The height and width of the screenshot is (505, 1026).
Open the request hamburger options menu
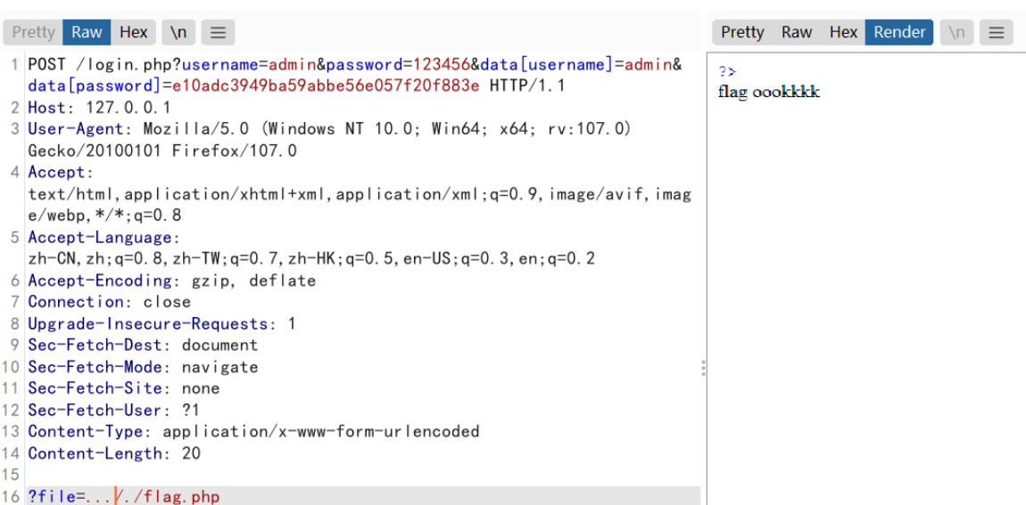218,32
